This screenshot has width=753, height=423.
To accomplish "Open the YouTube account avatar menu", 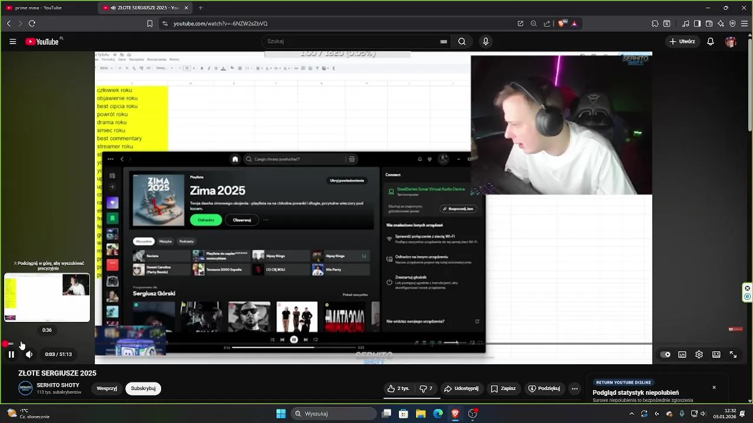I will 731,42.
